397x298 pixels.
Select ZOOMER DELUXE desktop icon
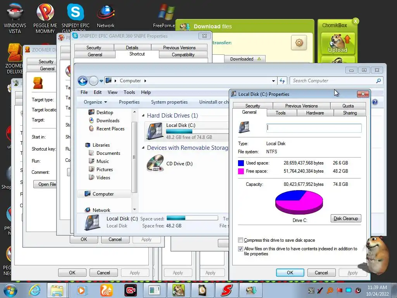(14, 59)
